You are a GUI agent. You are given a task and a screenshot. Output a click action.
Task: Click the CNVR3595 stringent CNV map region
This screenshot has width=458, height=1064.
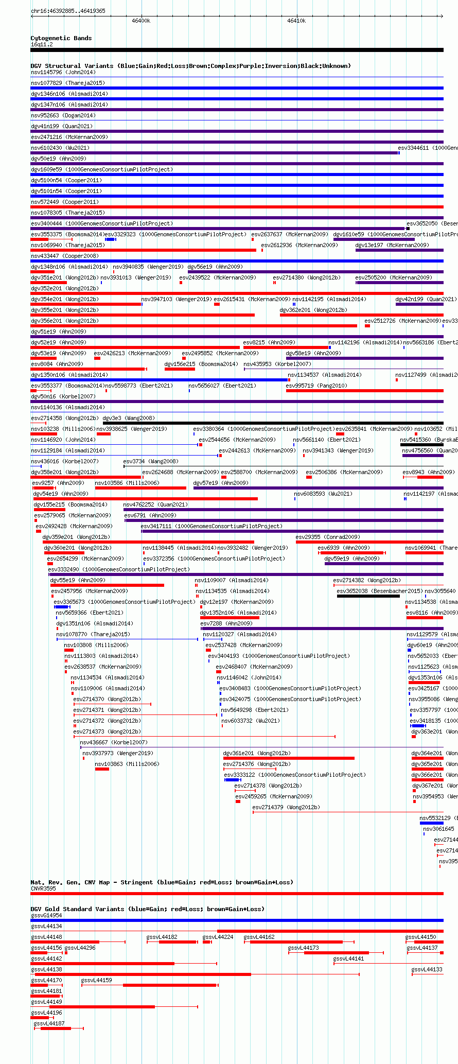coord(237,893)
